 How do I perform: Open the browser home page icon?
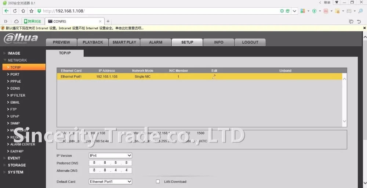pos(23,11)
